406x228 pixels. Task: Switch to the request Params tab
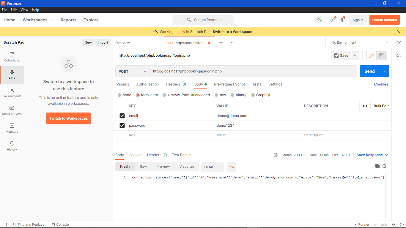click(123, 84)
